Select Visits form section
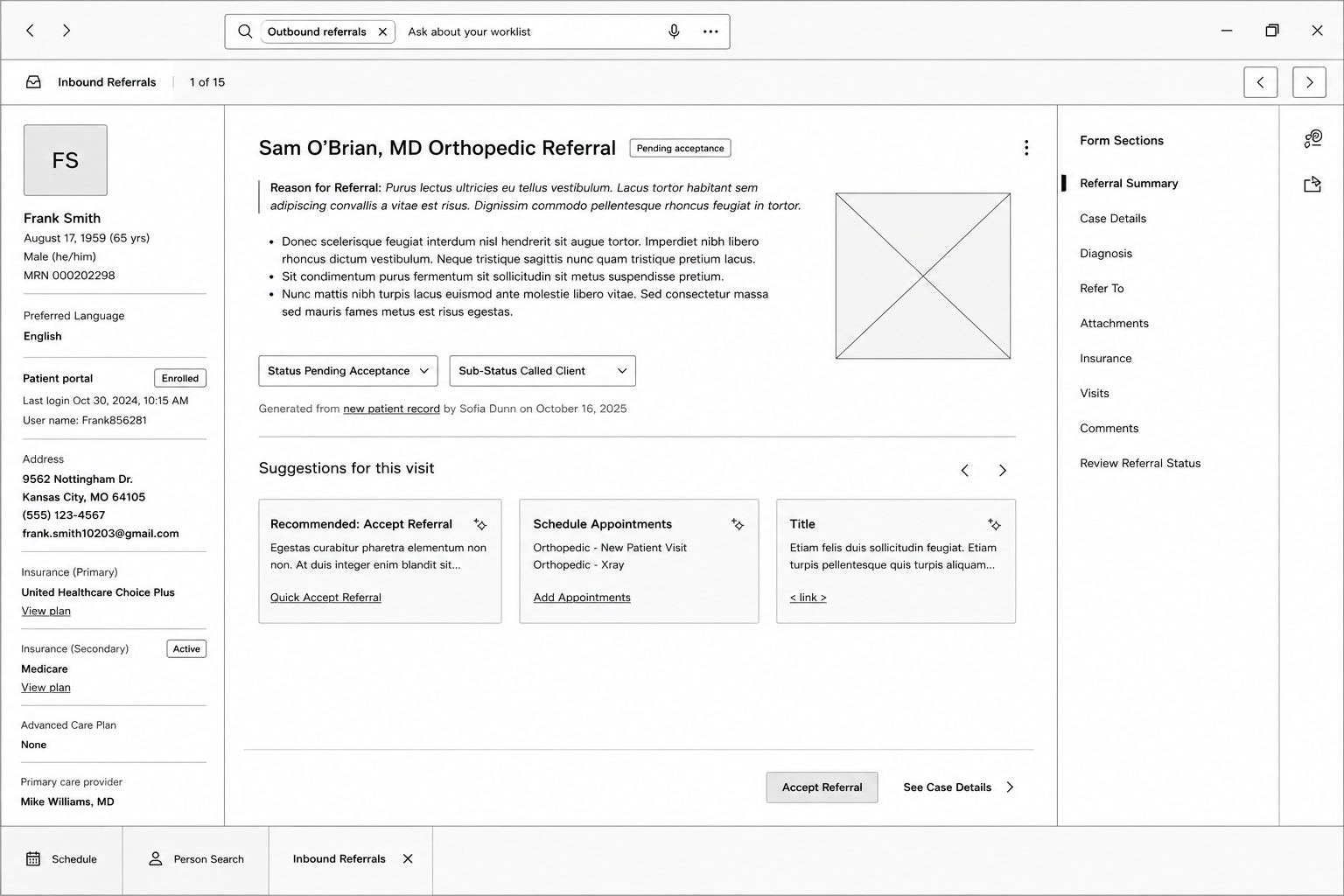Viewport: 1344px width, 896px height. (x=1095, y=394)
